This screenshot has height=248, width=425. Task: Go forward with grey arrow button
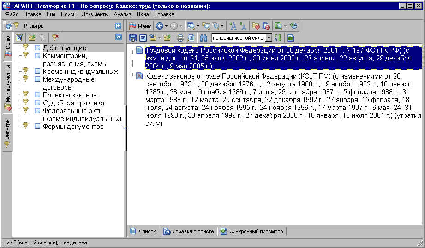174,26
